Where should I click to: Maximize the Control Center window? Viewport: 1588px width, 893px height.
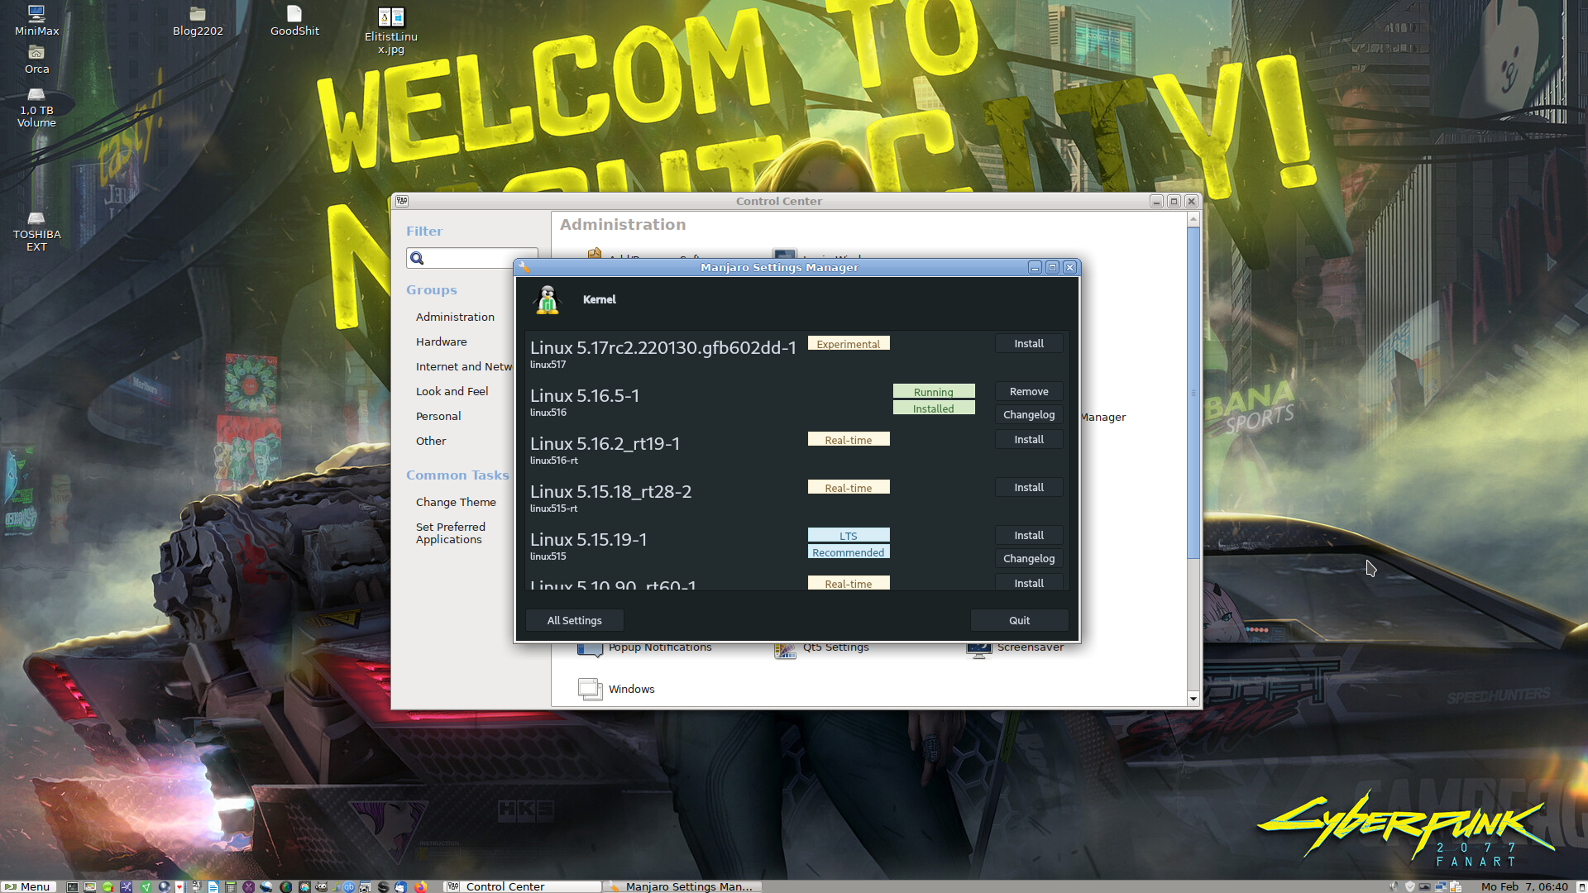coord(1174,201)
